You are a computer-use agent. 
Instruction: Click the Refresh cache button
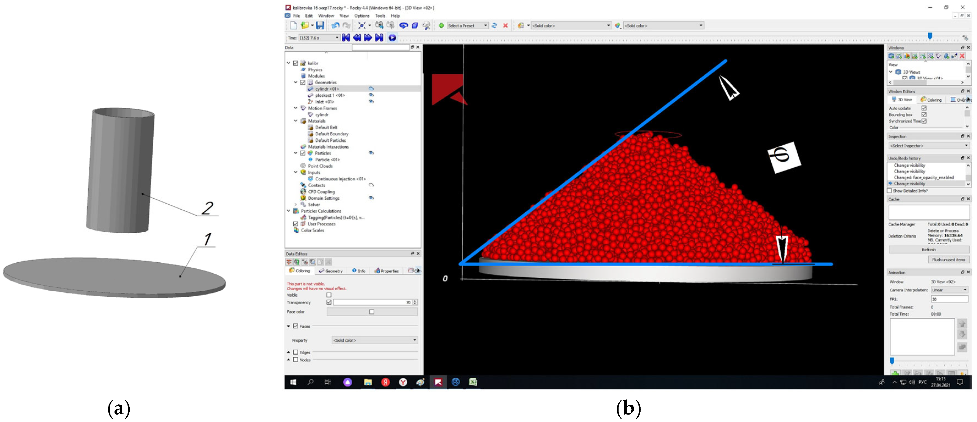pos(929,250)
